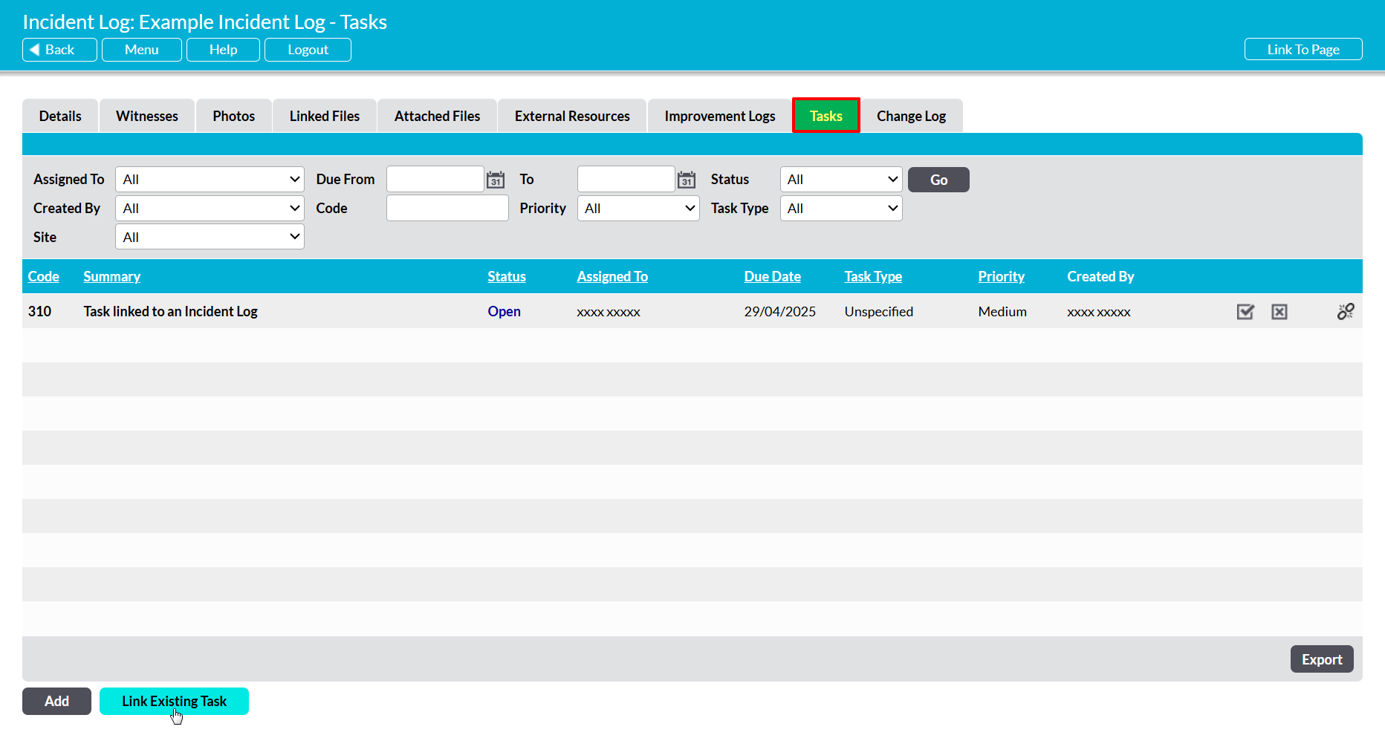The height and width of the screenshot is (738, 1385).
Task: Switch to the Improvement Logs tab
Action: pyautogui.click(x=720, y=116)
